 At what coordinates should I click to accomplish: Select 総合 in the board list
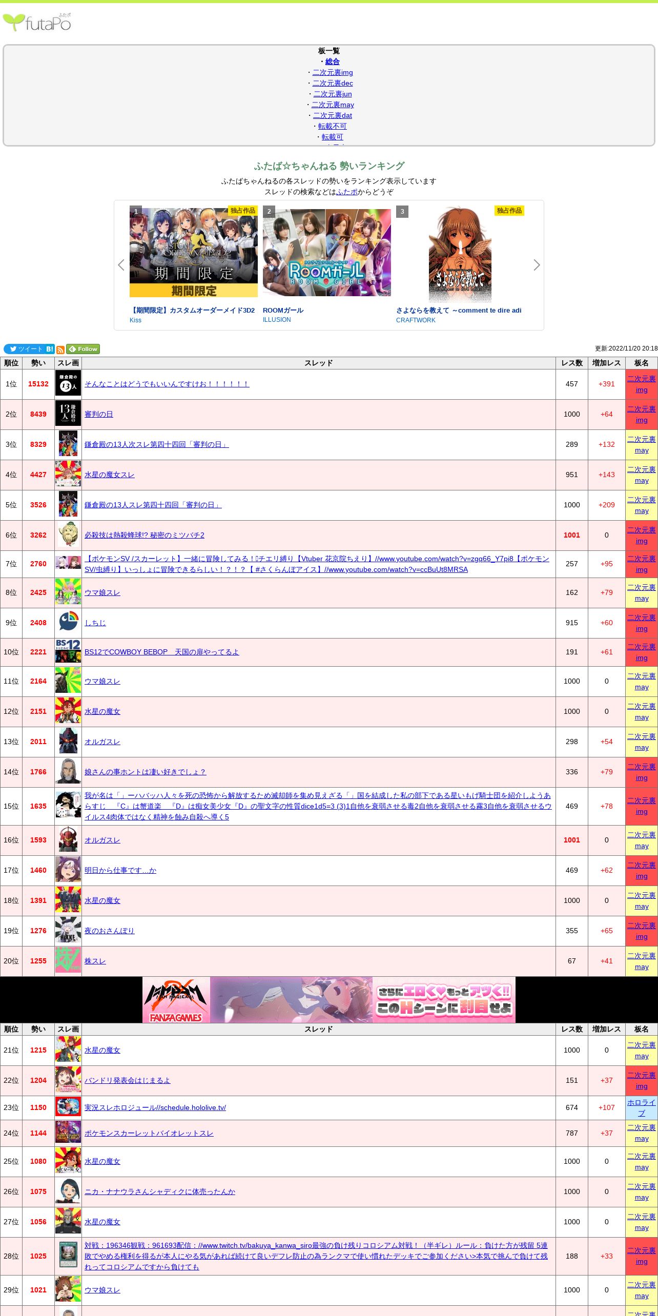333,61
